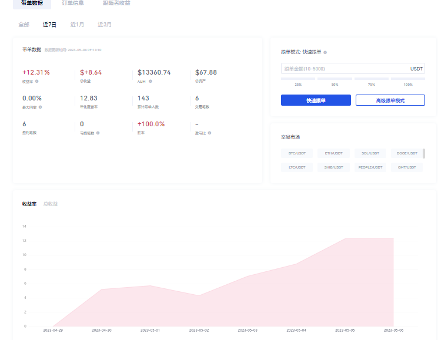Click the info icon next to 跟单模式: 快速跟单
Viewport: 438px width, 340px height.
325,52
